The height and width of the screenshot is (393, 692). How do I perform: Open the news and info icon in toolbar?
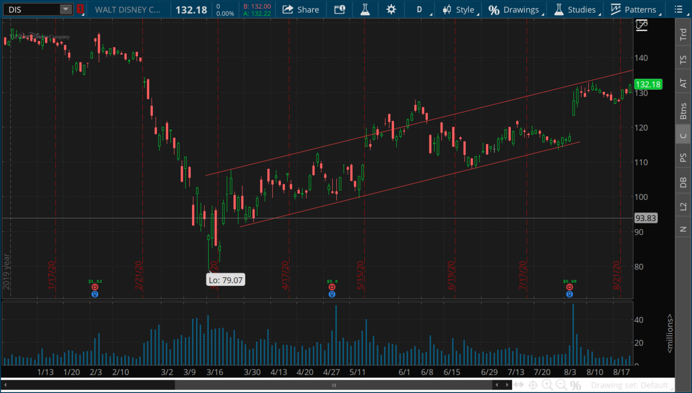(340, 9)
